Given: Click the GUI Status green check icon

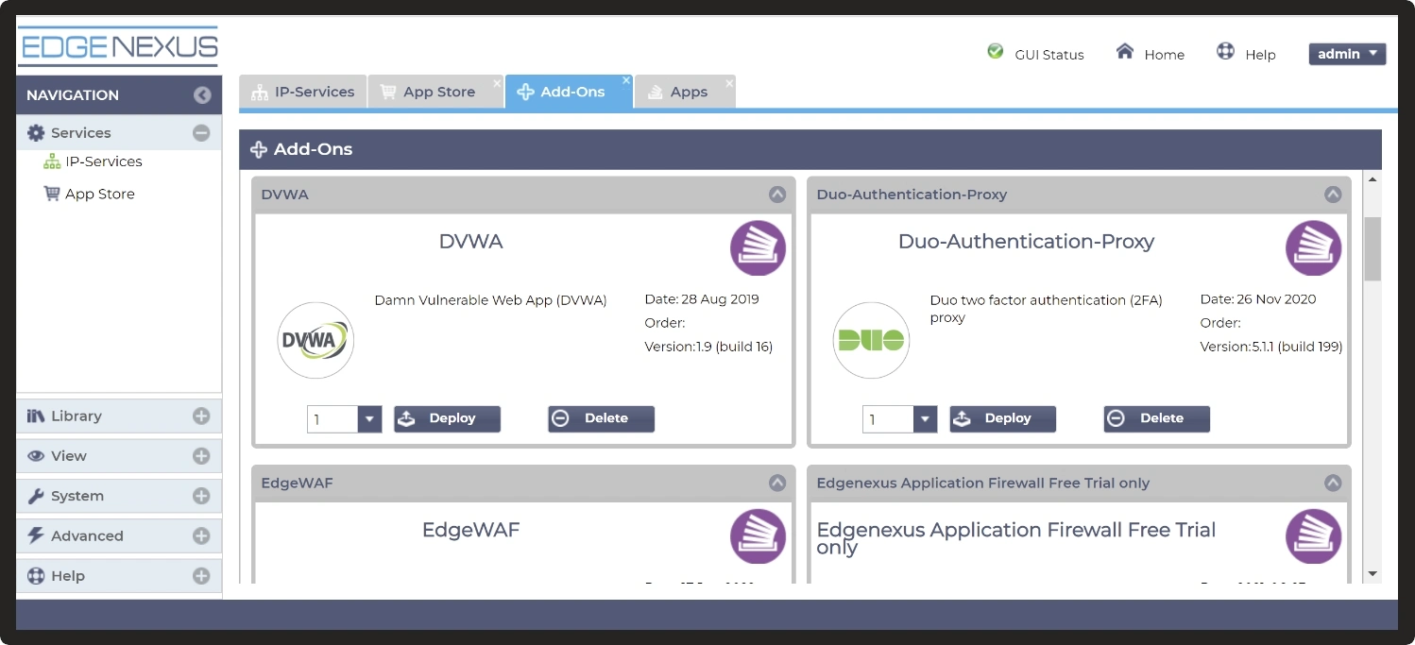Looking at the screenshot, I should click(x=996, y=51).
